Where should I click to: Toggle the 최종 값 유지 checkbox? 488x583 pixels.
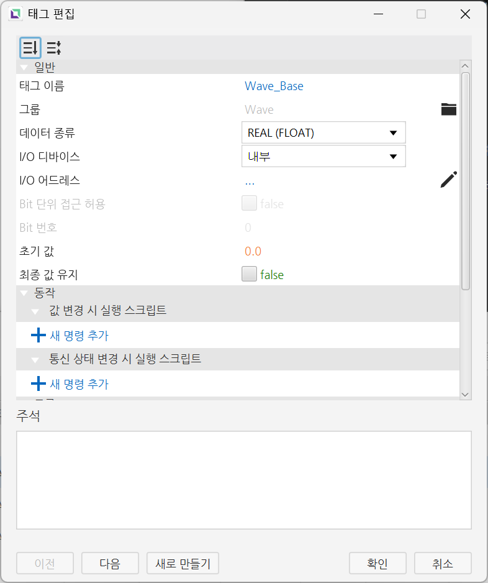pyautogui.click(x=249, y=274)
